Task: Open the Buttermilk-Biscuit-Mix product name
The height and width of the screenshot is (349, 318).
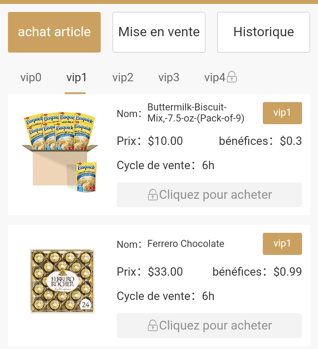Action: tap(196, 113)
